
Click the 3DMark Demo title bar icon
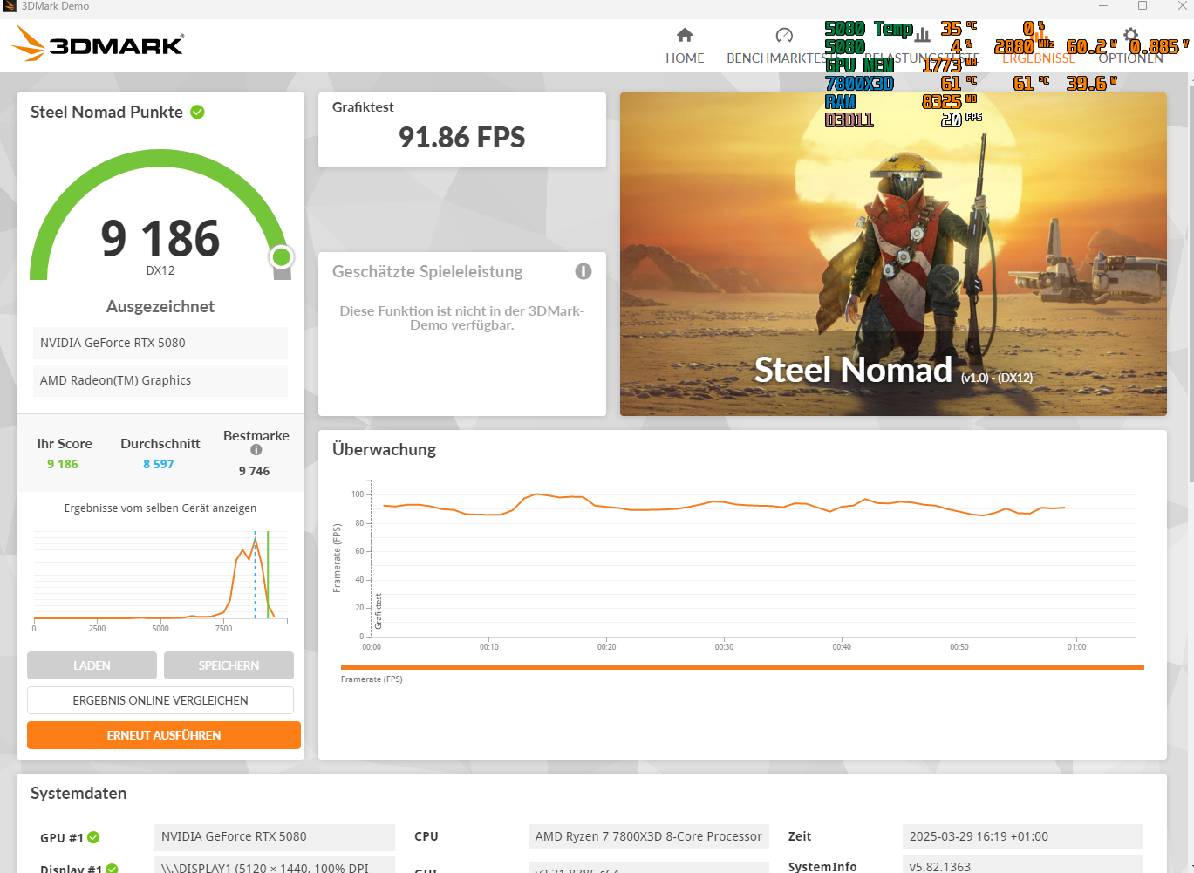10,6
